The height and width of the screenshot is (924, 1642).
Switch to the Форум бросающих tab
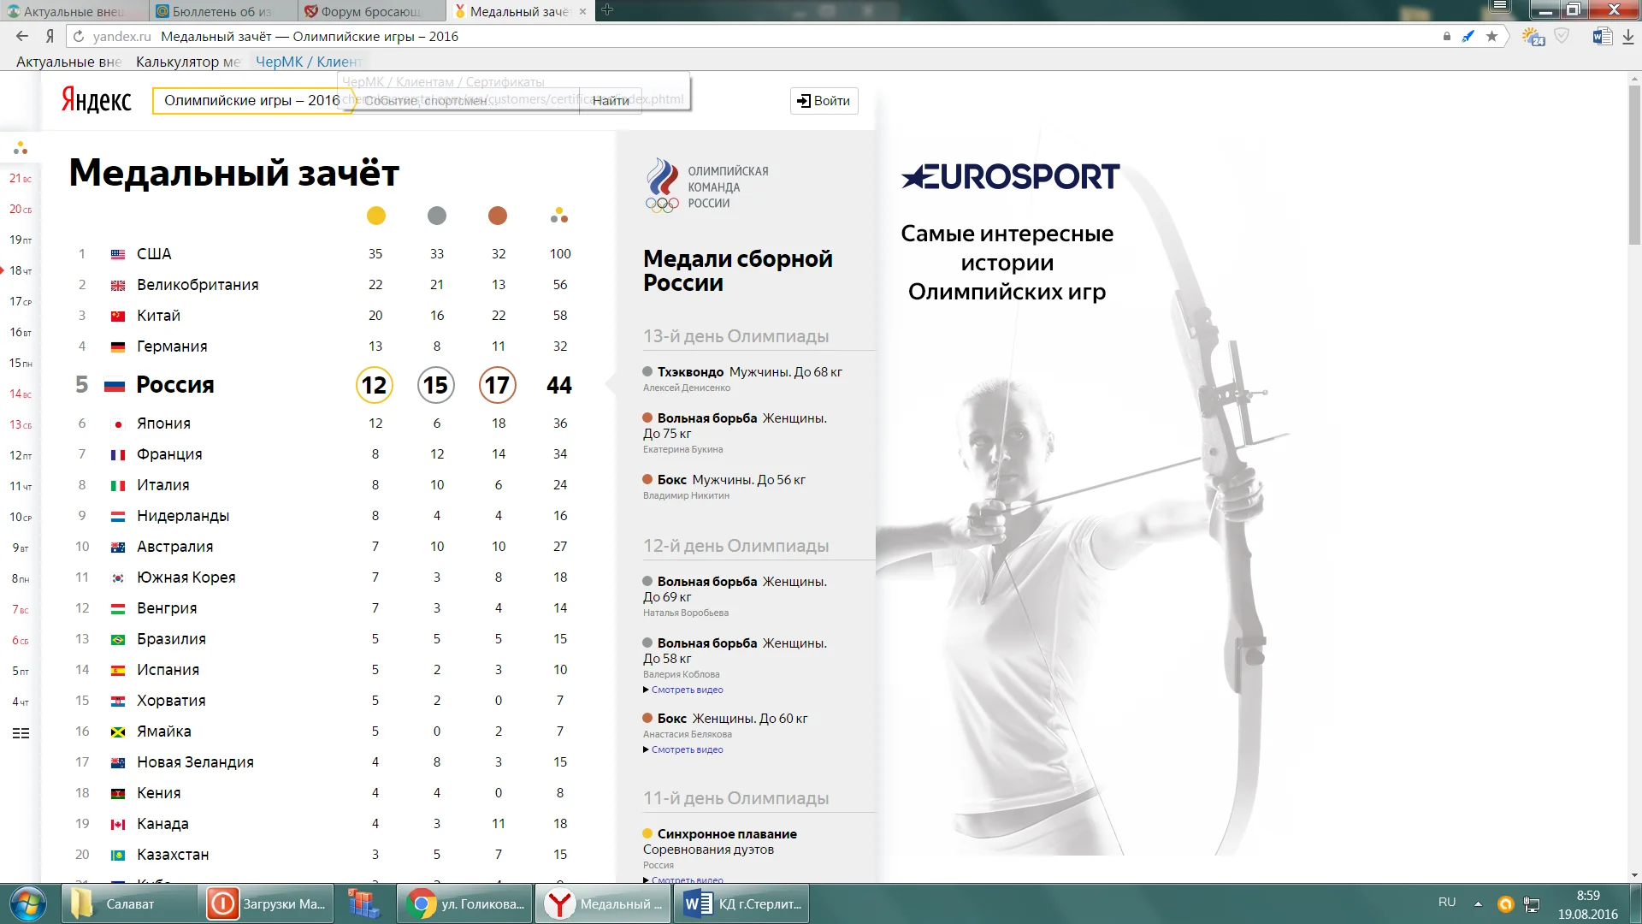(369, 11)
